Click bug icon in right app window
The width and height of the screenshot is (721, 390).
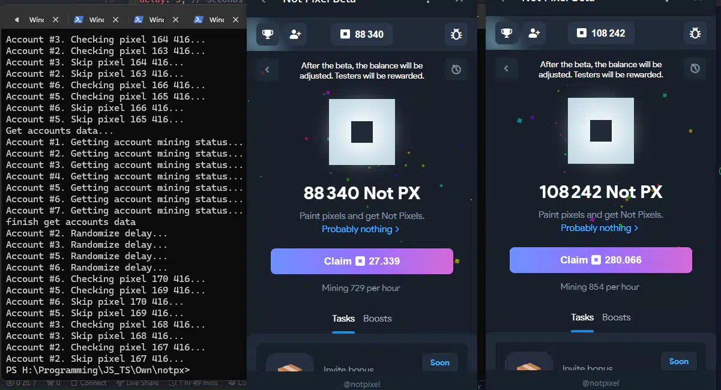695,33
